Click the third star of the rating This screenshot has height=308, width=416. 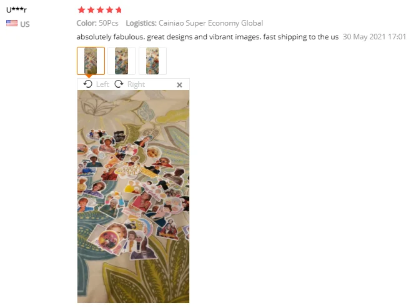[100, 10]
